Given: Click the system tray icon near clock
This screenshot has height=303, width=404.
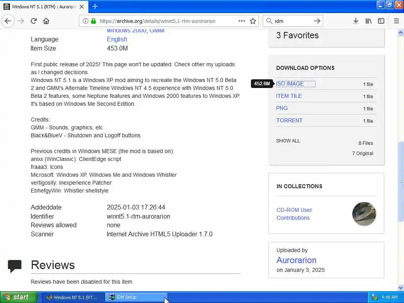Looking at the screenshot, I should [375, 297].
